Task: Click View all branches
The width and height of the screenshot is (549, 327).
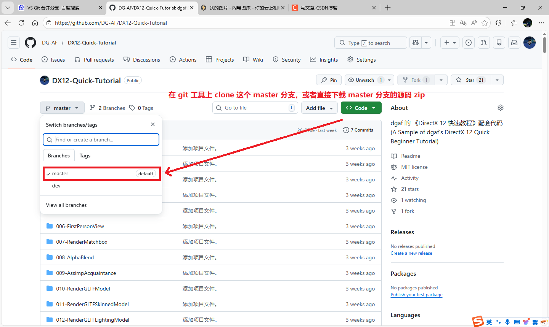Action: tap(66, 205)
